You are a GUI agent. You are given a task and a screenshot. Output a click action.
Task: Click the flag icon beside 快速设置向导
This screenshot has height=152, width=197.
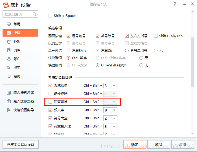9,110
